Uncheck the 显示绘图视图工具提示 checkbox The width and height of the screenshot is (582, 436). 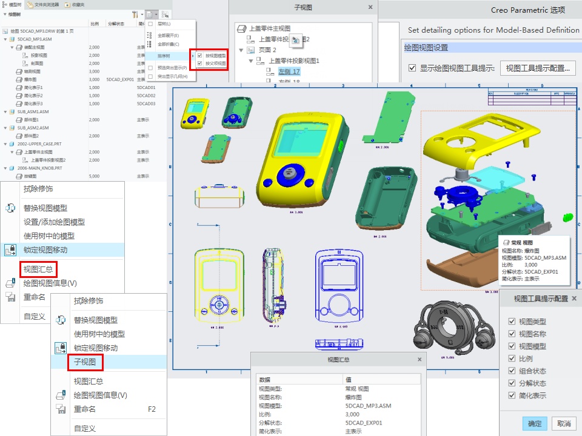[412, 68]
